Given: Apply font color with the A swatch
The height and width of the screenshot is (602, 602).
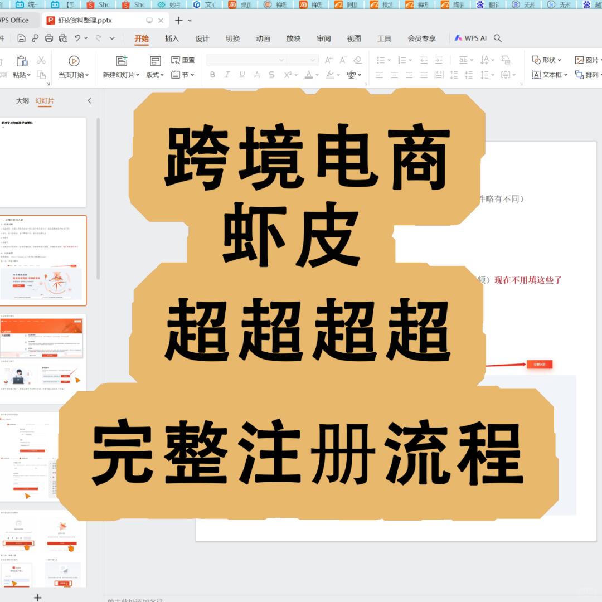Looking at the screenshot, I should [309, 75].
